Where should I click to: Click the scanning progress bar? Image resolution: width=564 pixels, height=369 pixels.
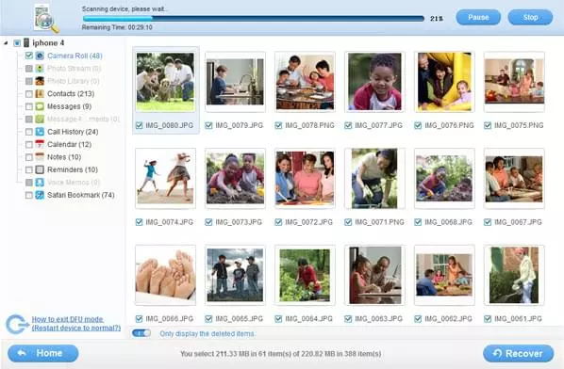click(253, 18)
